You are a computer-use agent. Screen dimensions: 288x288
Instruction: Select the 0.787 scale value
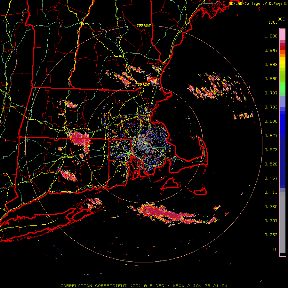pos(271,93)
